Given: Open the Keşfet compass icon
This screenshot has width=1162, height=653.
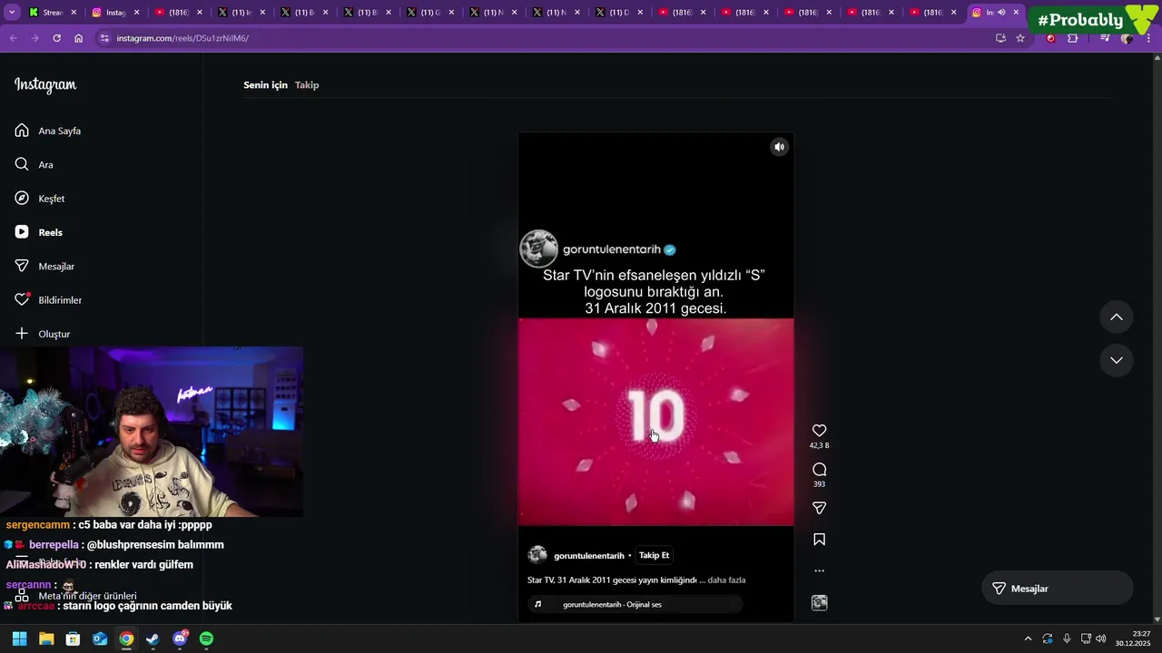Looking at the screenshot, I should click(22, 198).
